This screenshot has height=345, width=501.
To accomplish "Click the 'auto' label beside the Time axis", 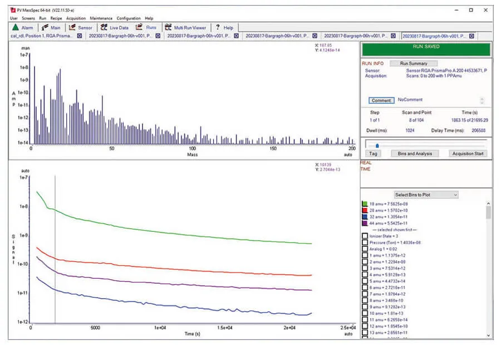I will [x=348, y=334].
